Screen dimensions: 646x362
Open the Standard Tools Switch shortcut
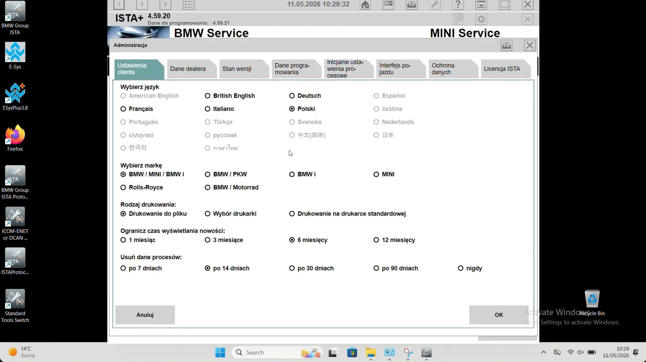[x=15, y=305]
